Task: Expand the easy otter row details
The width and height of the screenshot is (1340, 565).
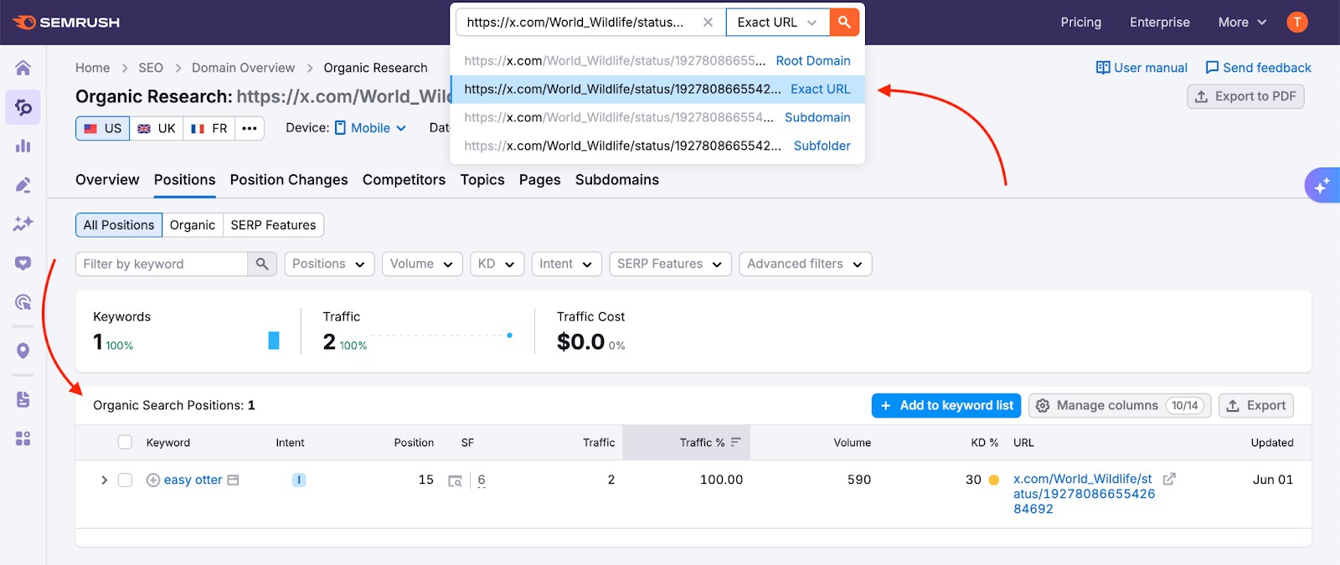Action: [x=104, y=480]
